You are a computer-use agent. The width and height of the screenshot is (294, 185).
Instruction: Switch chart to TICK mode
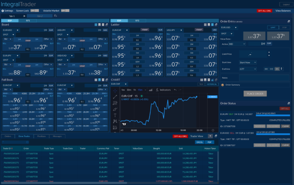(201, 84)
